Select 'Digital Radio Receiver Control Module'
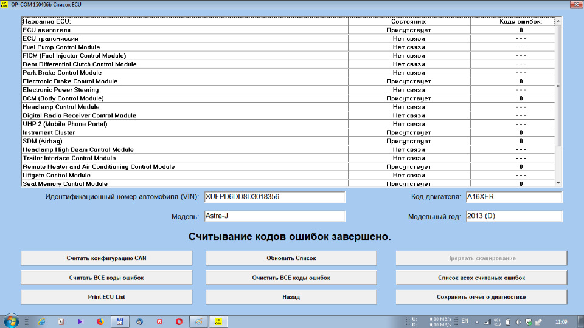 pos(288,115)
